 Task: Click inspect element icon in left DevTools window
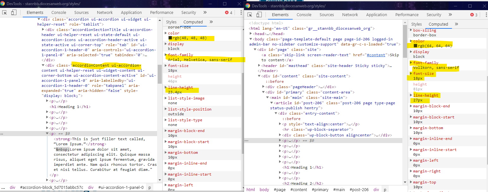click(x=5, y=13)
